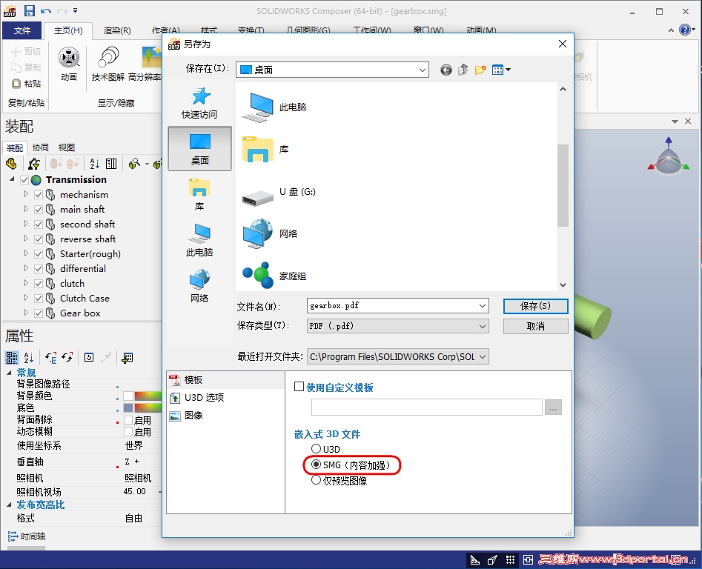
Task: Open the Animation (动画) ribbon tool
Action: point(69,65)
